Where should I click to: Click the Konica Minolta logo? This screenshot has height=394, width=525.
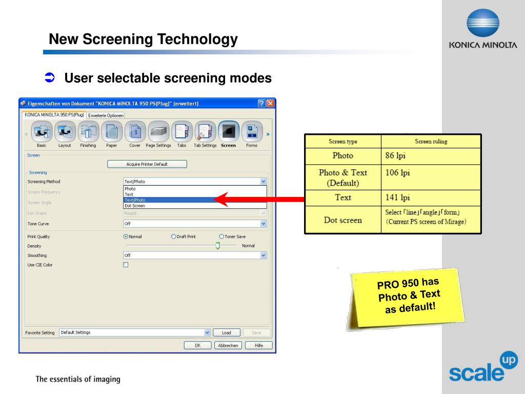pos(483,29)
